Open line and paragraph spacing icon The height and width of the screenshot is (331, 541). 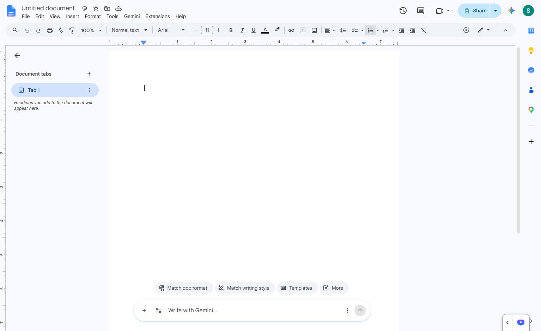click(x=343, y=30)
